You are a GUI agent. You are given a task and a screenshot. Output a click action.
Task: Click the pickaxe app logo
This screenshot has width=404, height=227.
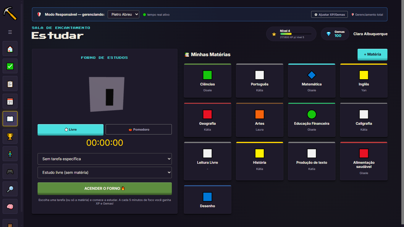tap(10, 13)
